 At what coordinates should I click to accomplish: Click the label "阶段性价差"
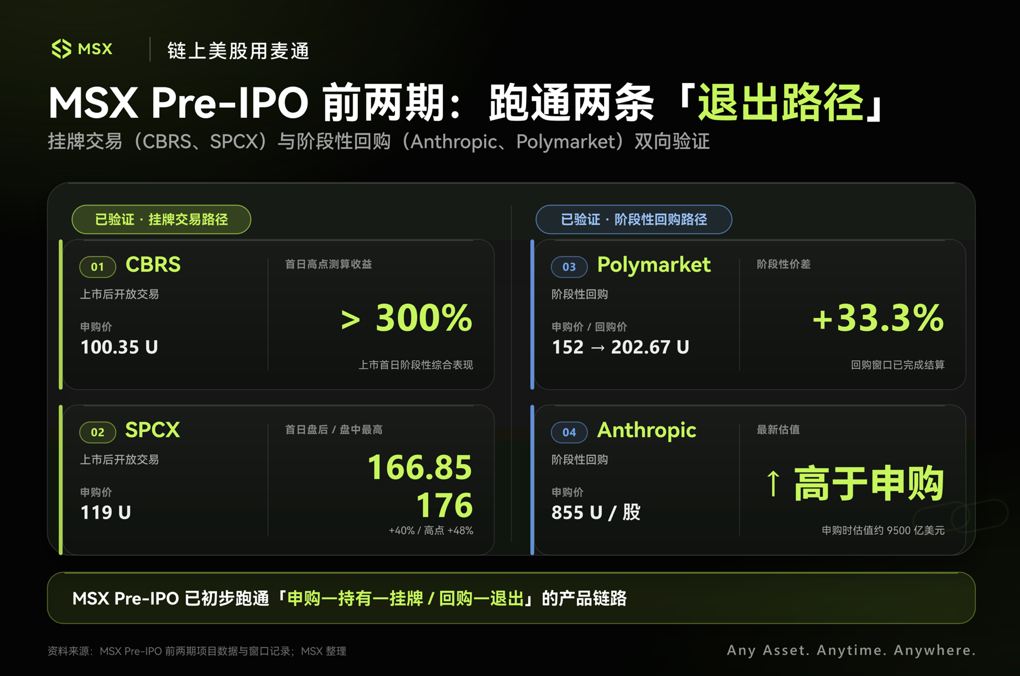pos(784,264)
